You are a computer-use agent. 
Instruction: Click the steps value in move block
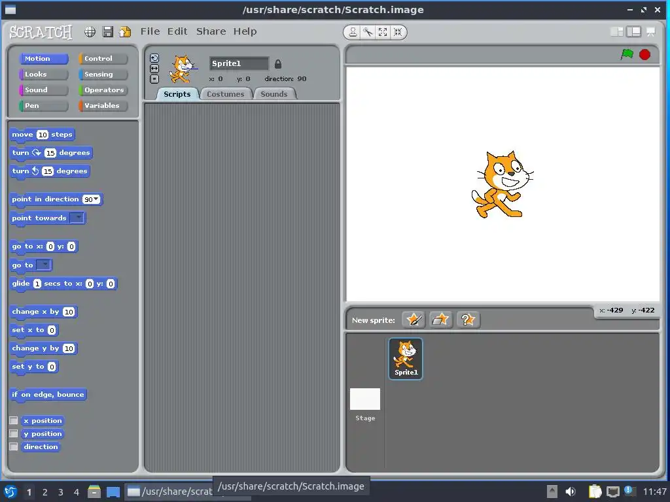(x=43, y=135)
